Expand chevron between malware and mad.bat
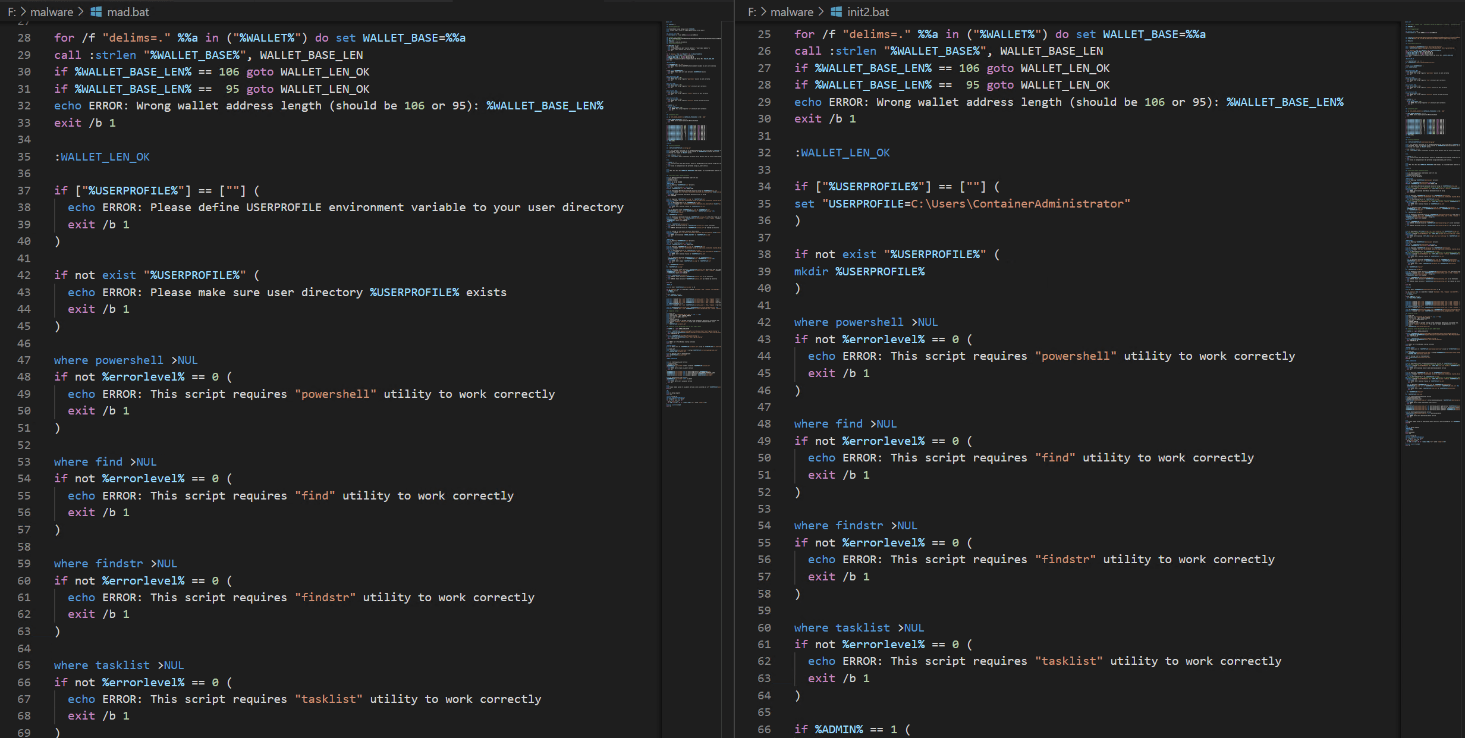1465x738 pixels. pos(80,12)
